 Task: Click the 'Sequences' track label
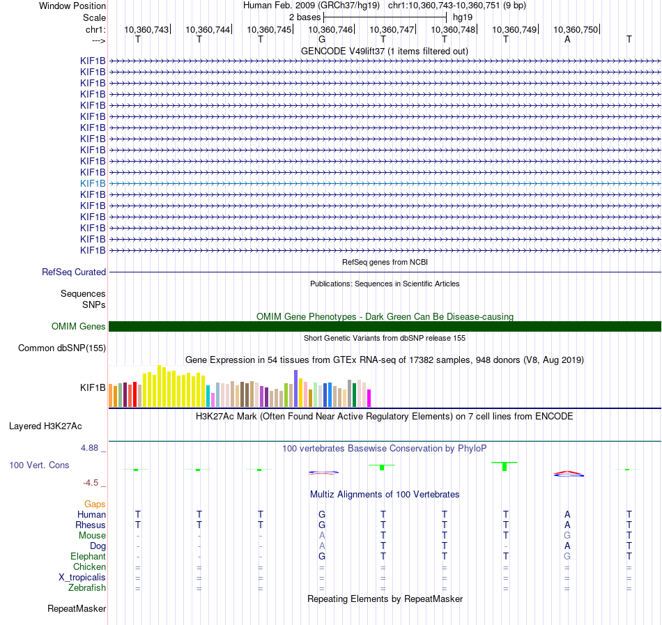83,294
